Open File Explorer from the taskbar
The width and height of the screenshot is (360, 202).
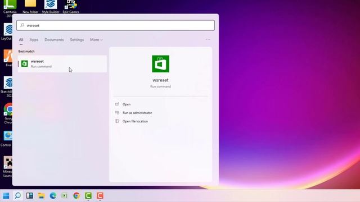point(41,196)
